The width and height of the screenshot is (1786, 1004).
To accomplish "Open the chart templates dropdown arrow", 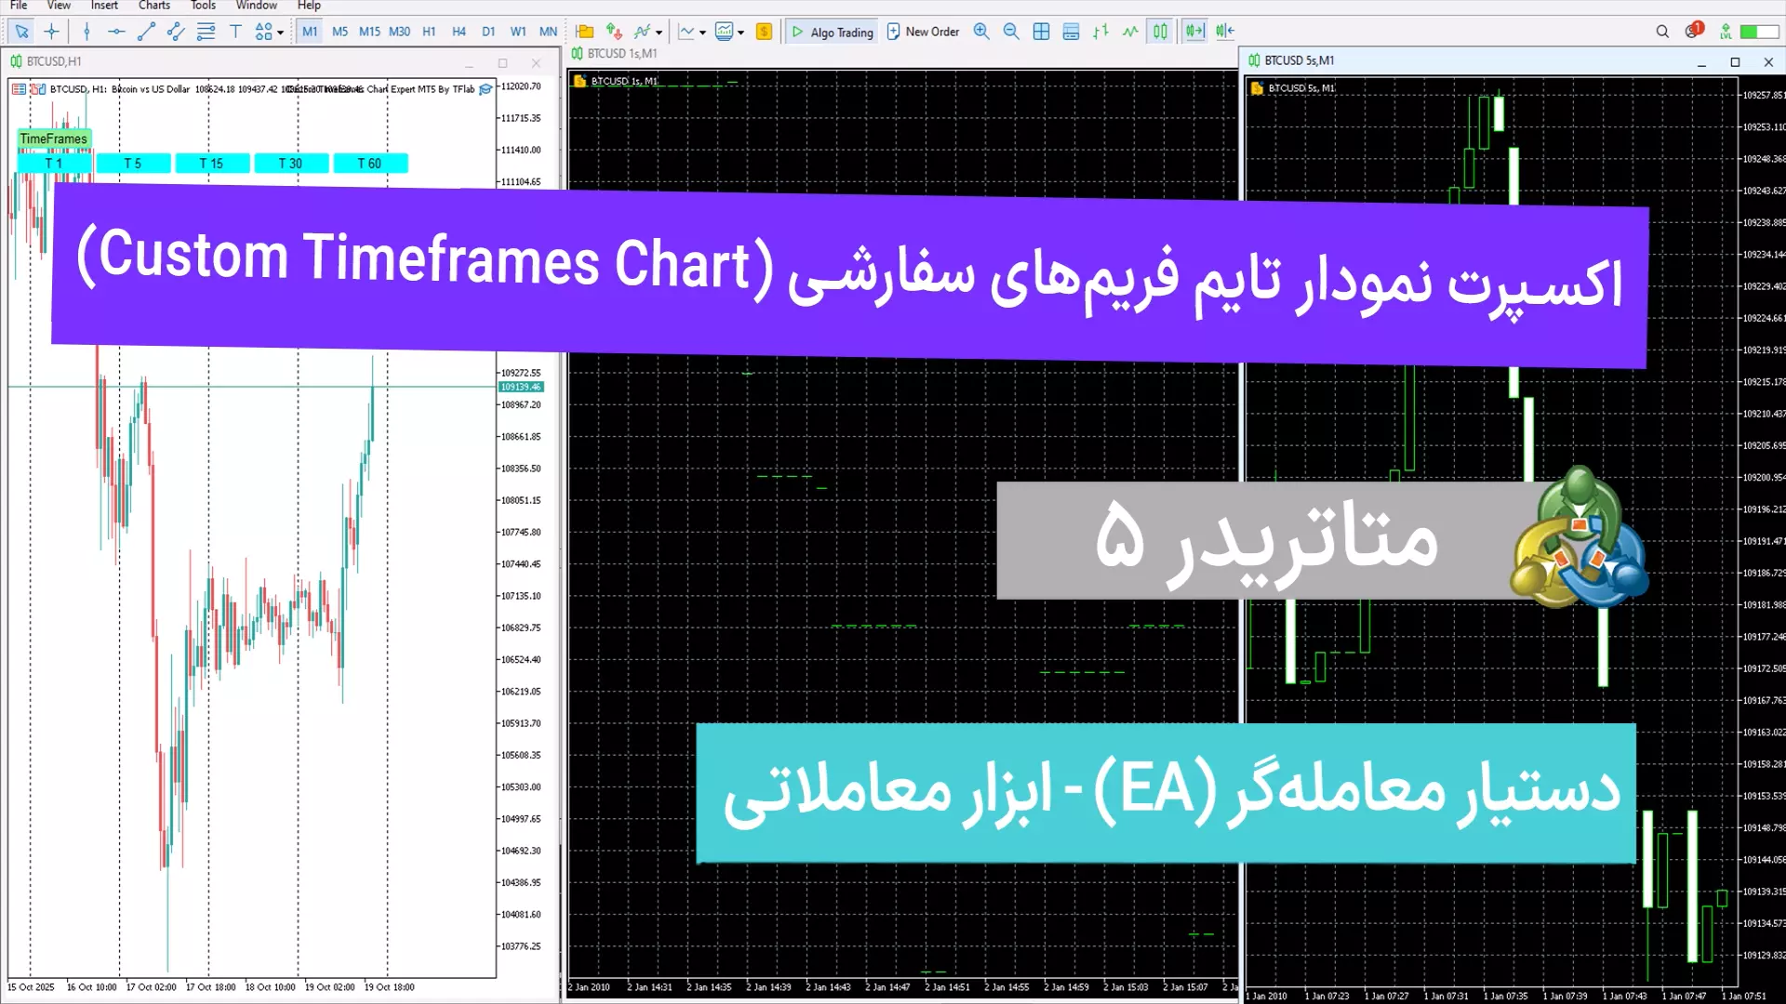I will [x=740, y=33].
